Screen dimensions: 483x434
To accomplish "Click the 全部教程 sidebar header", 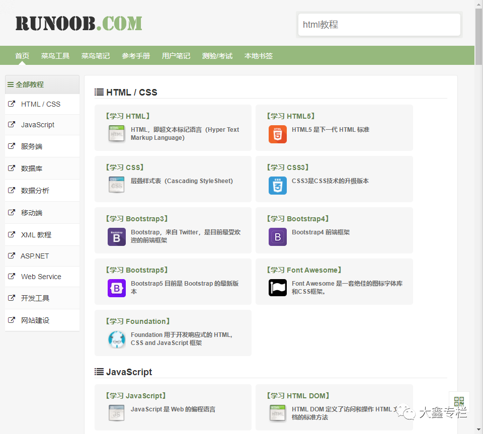I will point(42,84).
